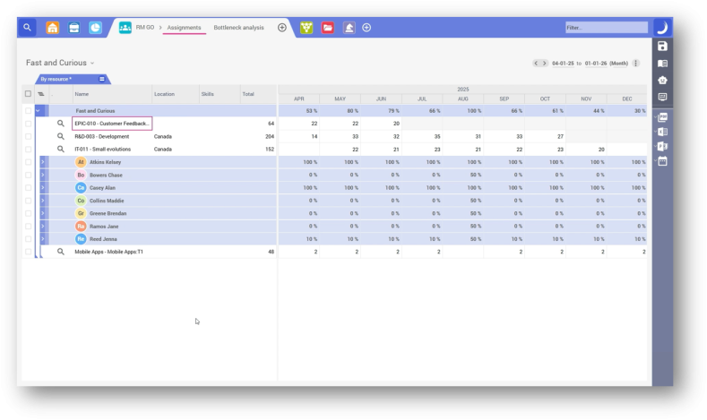Click the AUG month column header

[x=463, y=99]
